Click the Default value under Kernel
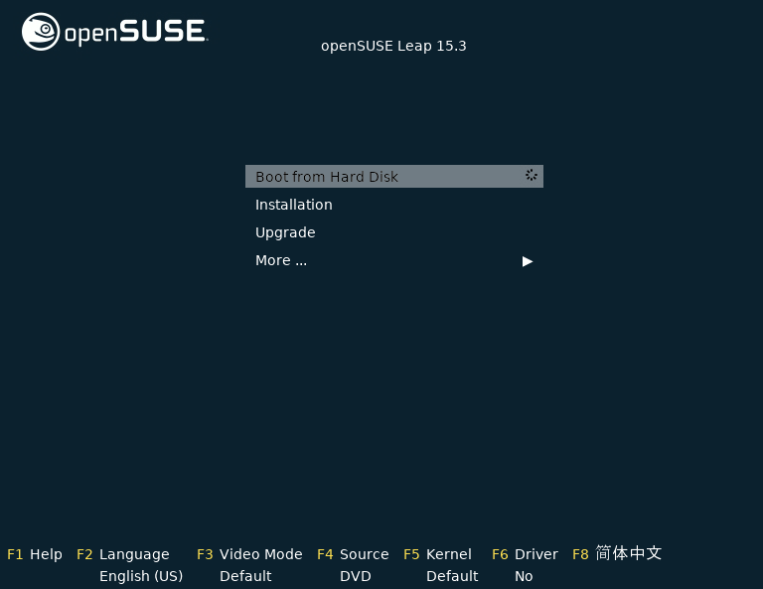Image resolution: width=763 pixels, height=589 pixels. [453, 576]
